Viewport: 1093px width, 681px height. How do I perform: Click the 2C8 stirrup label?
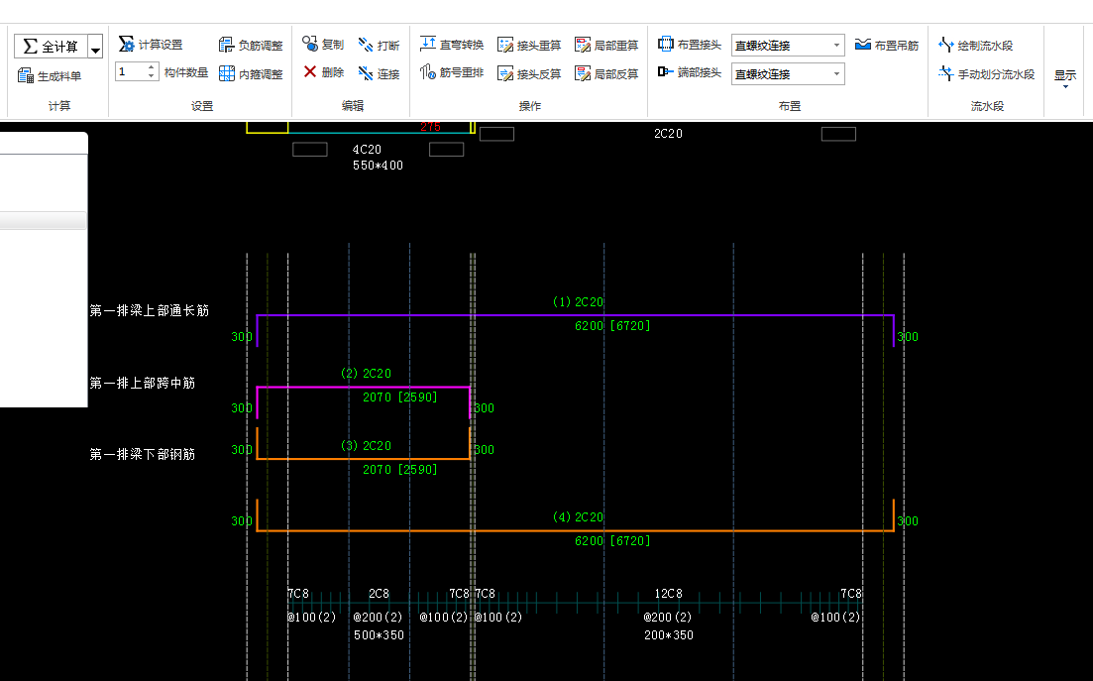point(379,593)
